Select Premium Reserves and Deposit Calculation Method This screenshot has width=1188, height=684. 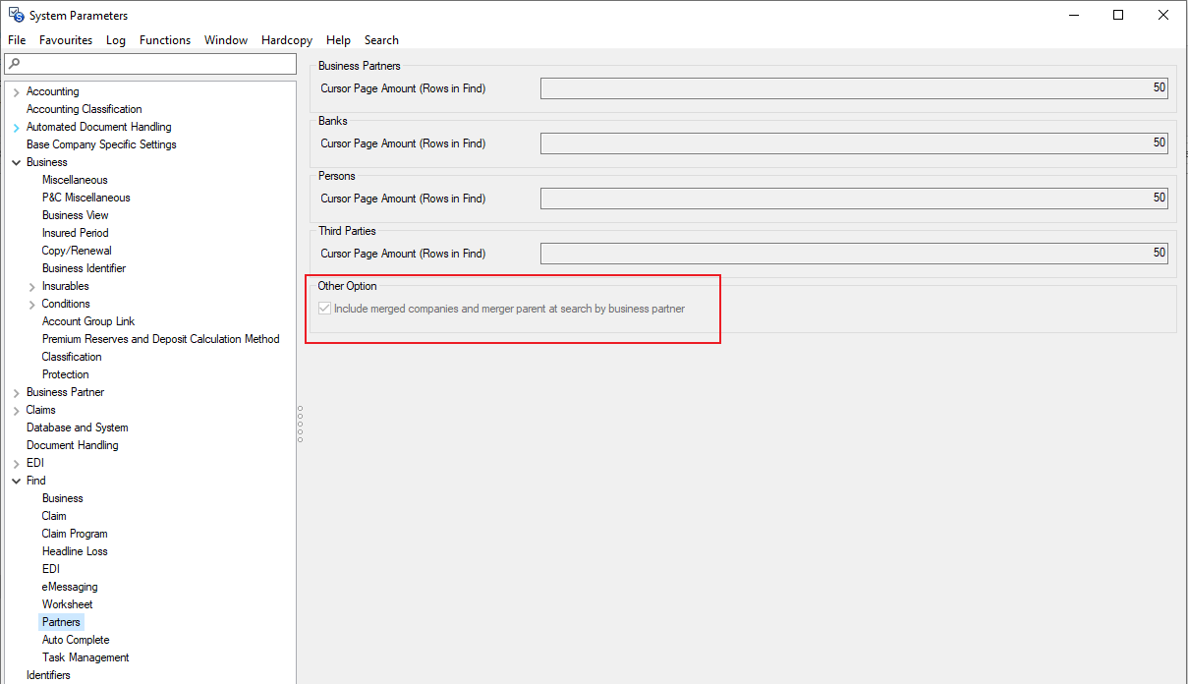[x=160, y=339]
